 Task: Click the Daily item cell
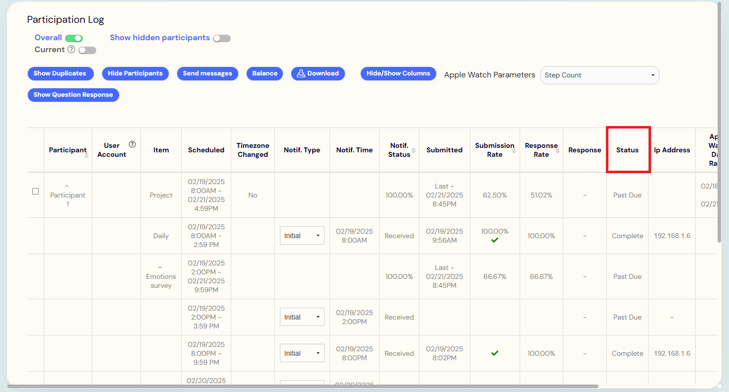(161, 236)
